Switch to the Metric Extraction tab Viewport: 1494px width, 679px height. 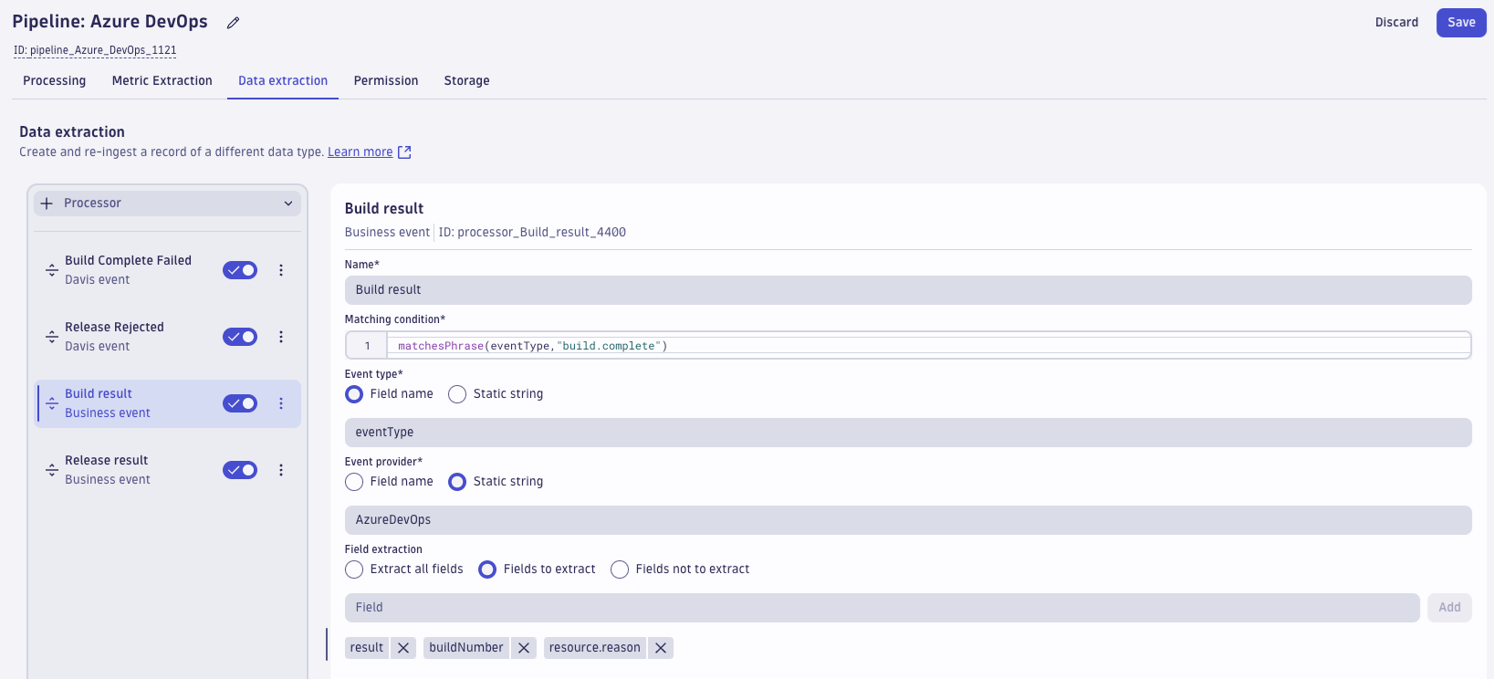pos(162,80)
